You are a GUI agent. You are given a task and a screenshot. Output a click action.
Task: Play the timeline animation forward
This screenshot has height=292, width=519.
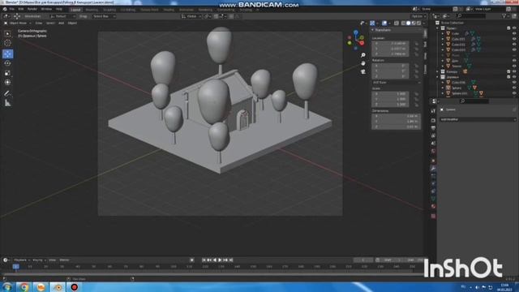pos(220,260)
